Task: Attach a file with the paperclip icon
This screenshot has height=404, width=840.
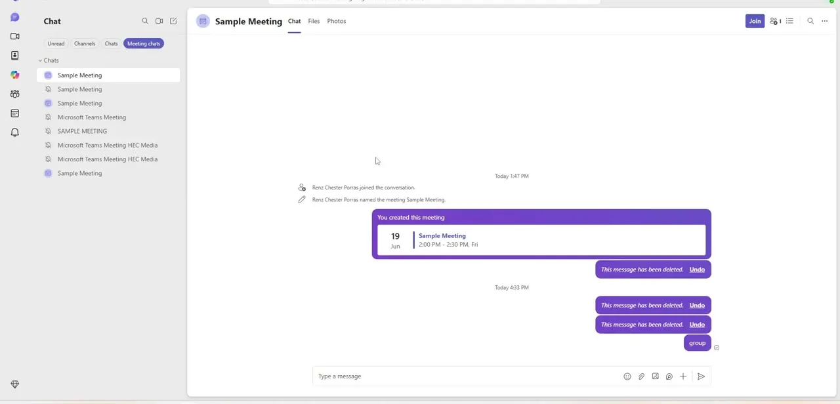Action: tap(641, 376)
